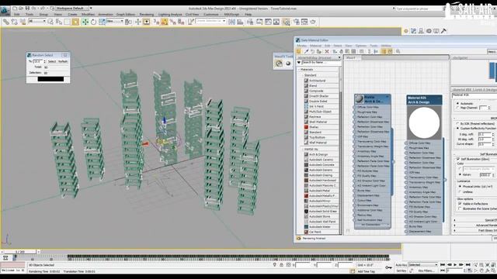Toggle the Self Illumination (Glow) checkbox
The width and height of the screenshot is (497, 279).
pos(458,159)
